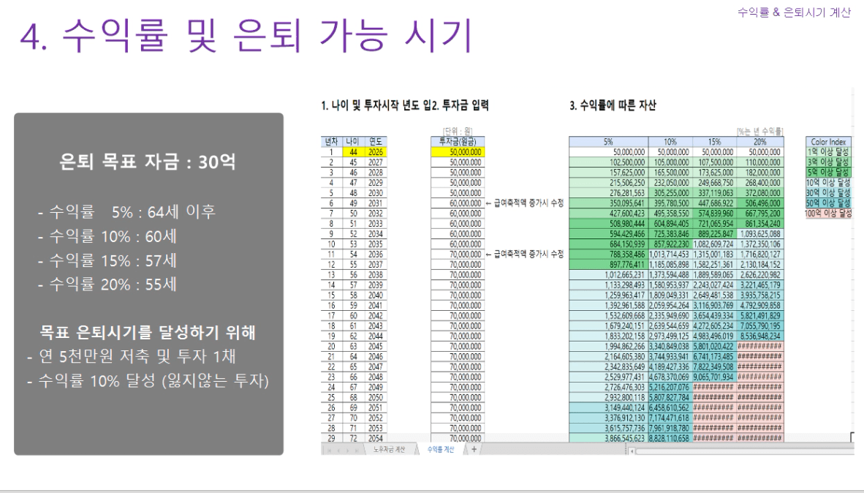Click the 연도 cell 2045

pos(375,346)
